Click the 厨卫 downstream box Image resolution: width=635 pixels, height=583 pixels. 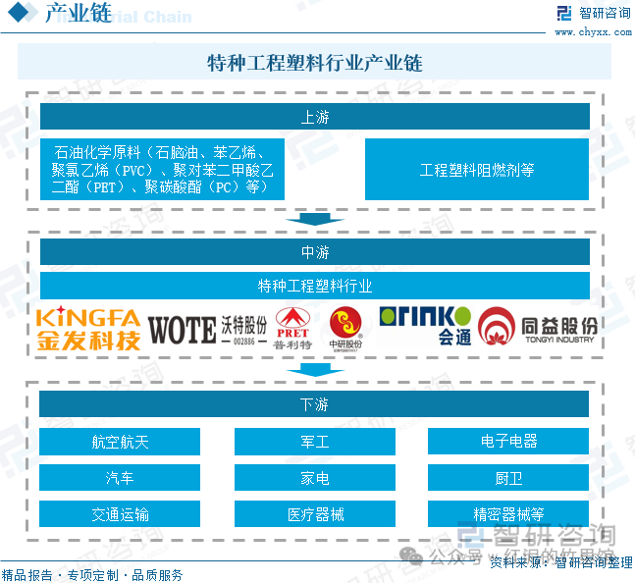[x=508, y=478]
